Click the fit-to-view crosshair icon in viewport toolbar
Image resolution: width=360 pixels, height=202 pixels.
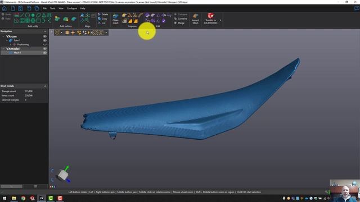click(73, 33)
